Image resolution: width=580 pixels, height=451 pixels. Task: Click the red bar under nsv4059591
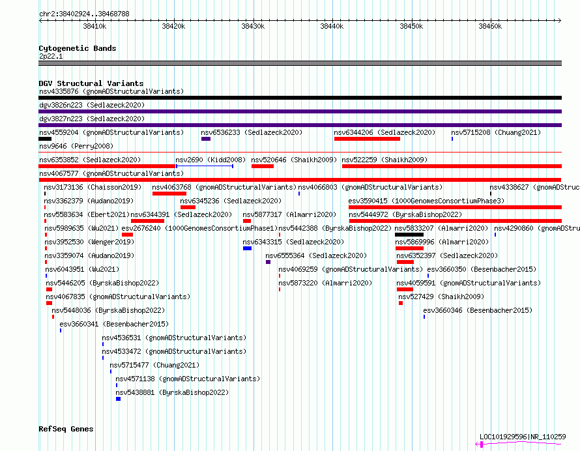pyautogui.click(x=405, y=289)
